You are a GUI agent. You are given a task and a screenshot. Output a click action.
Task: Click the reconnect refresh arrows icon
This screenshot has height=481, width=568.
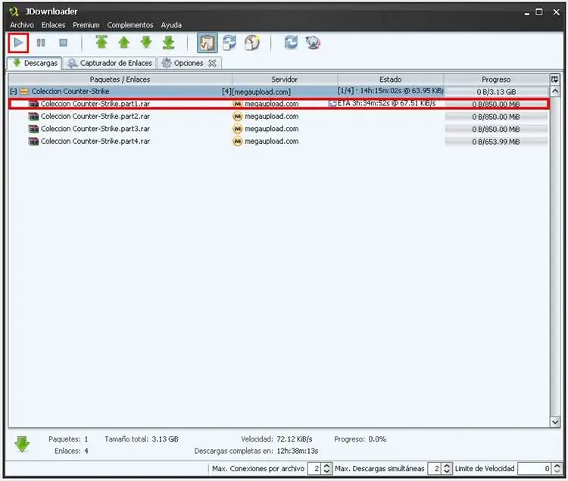291,42
